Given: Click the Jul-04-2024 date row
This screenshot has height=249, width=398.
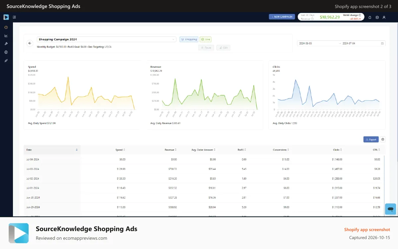Looking at the screenshot, I should (x=33, y=159).
